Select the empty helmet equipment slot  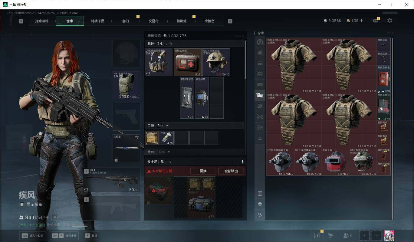tap(126, 54)
